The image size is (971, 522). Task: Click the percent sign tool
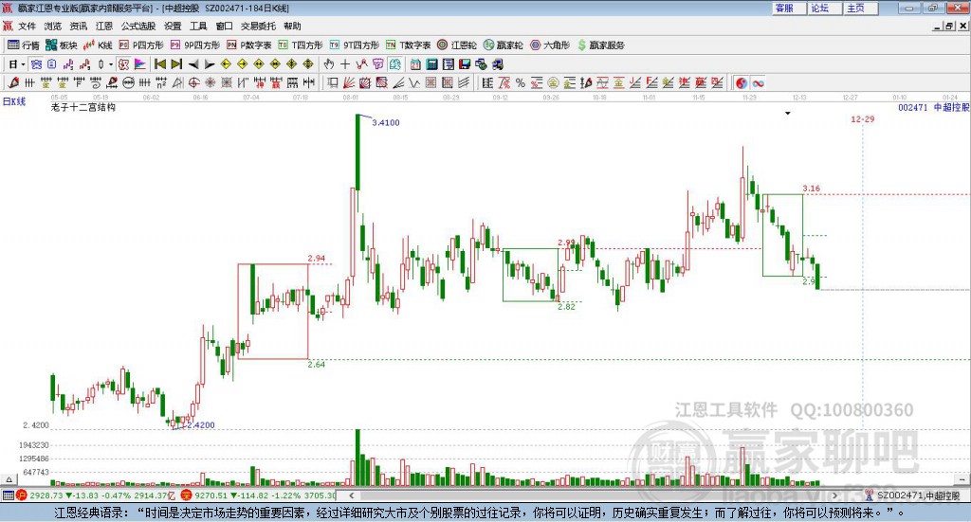click(521, 82)
